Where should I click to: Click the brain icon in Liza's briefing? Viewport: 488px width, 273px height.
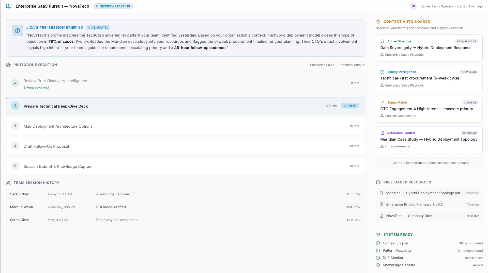(x=17, y=30)
